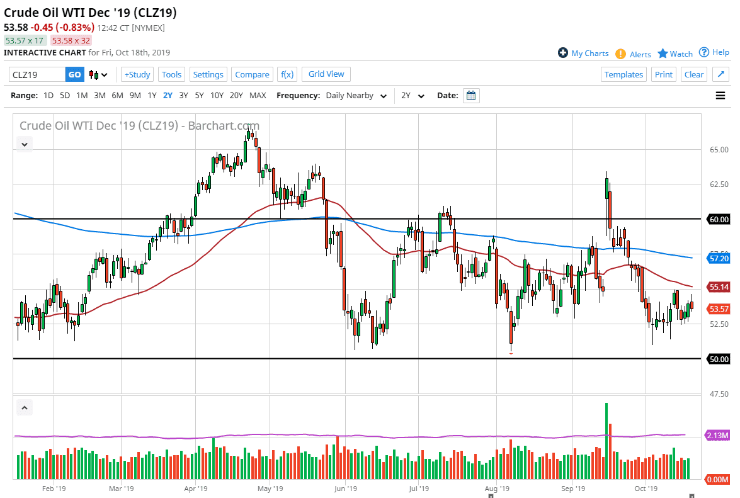Click the CLZ19 symbol input field
Image resolution: width=740 pixels, height=498 pixels.
(37, 74)
